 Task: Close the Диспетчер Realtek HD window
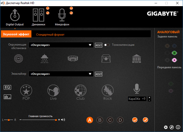[x=177, y=3]
